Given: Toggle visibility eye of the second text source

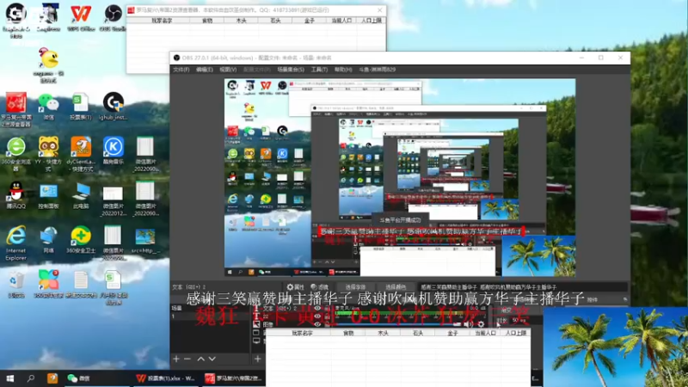Looking at the screenshot, I should [x=317, y=316].
